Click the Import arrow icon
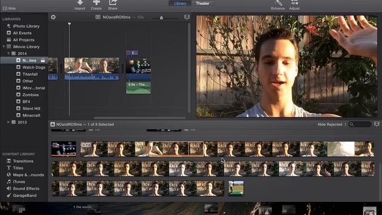382x215 pixels. click(80, 2)
